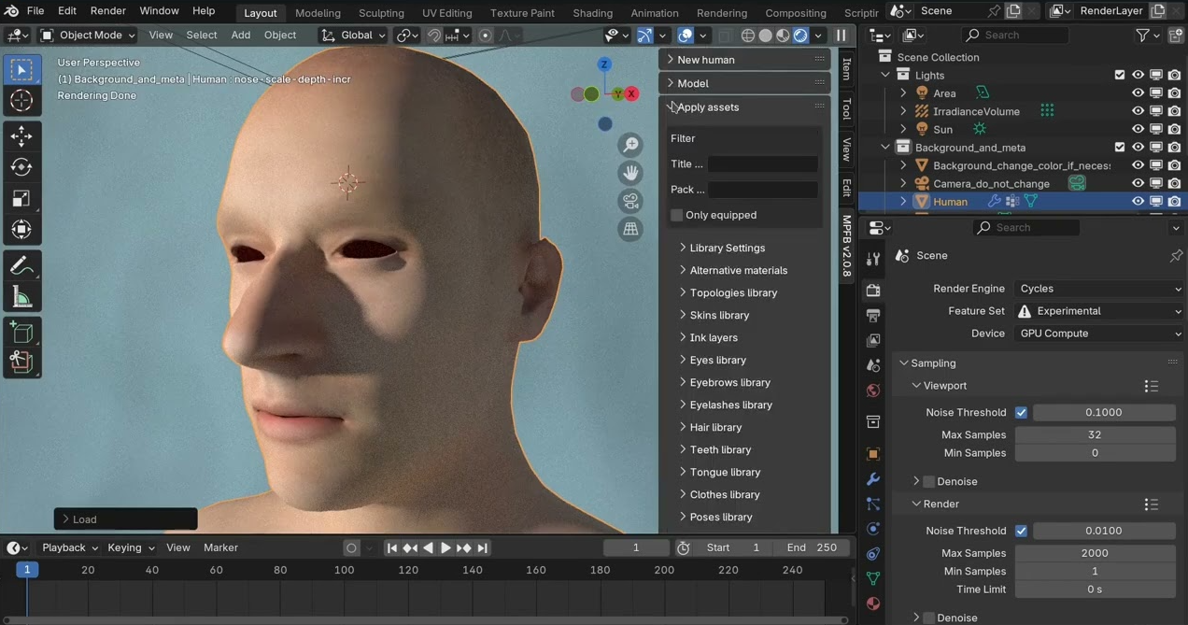
Task: Click the current frame input field in the timeline
Action: click(636, 547)
